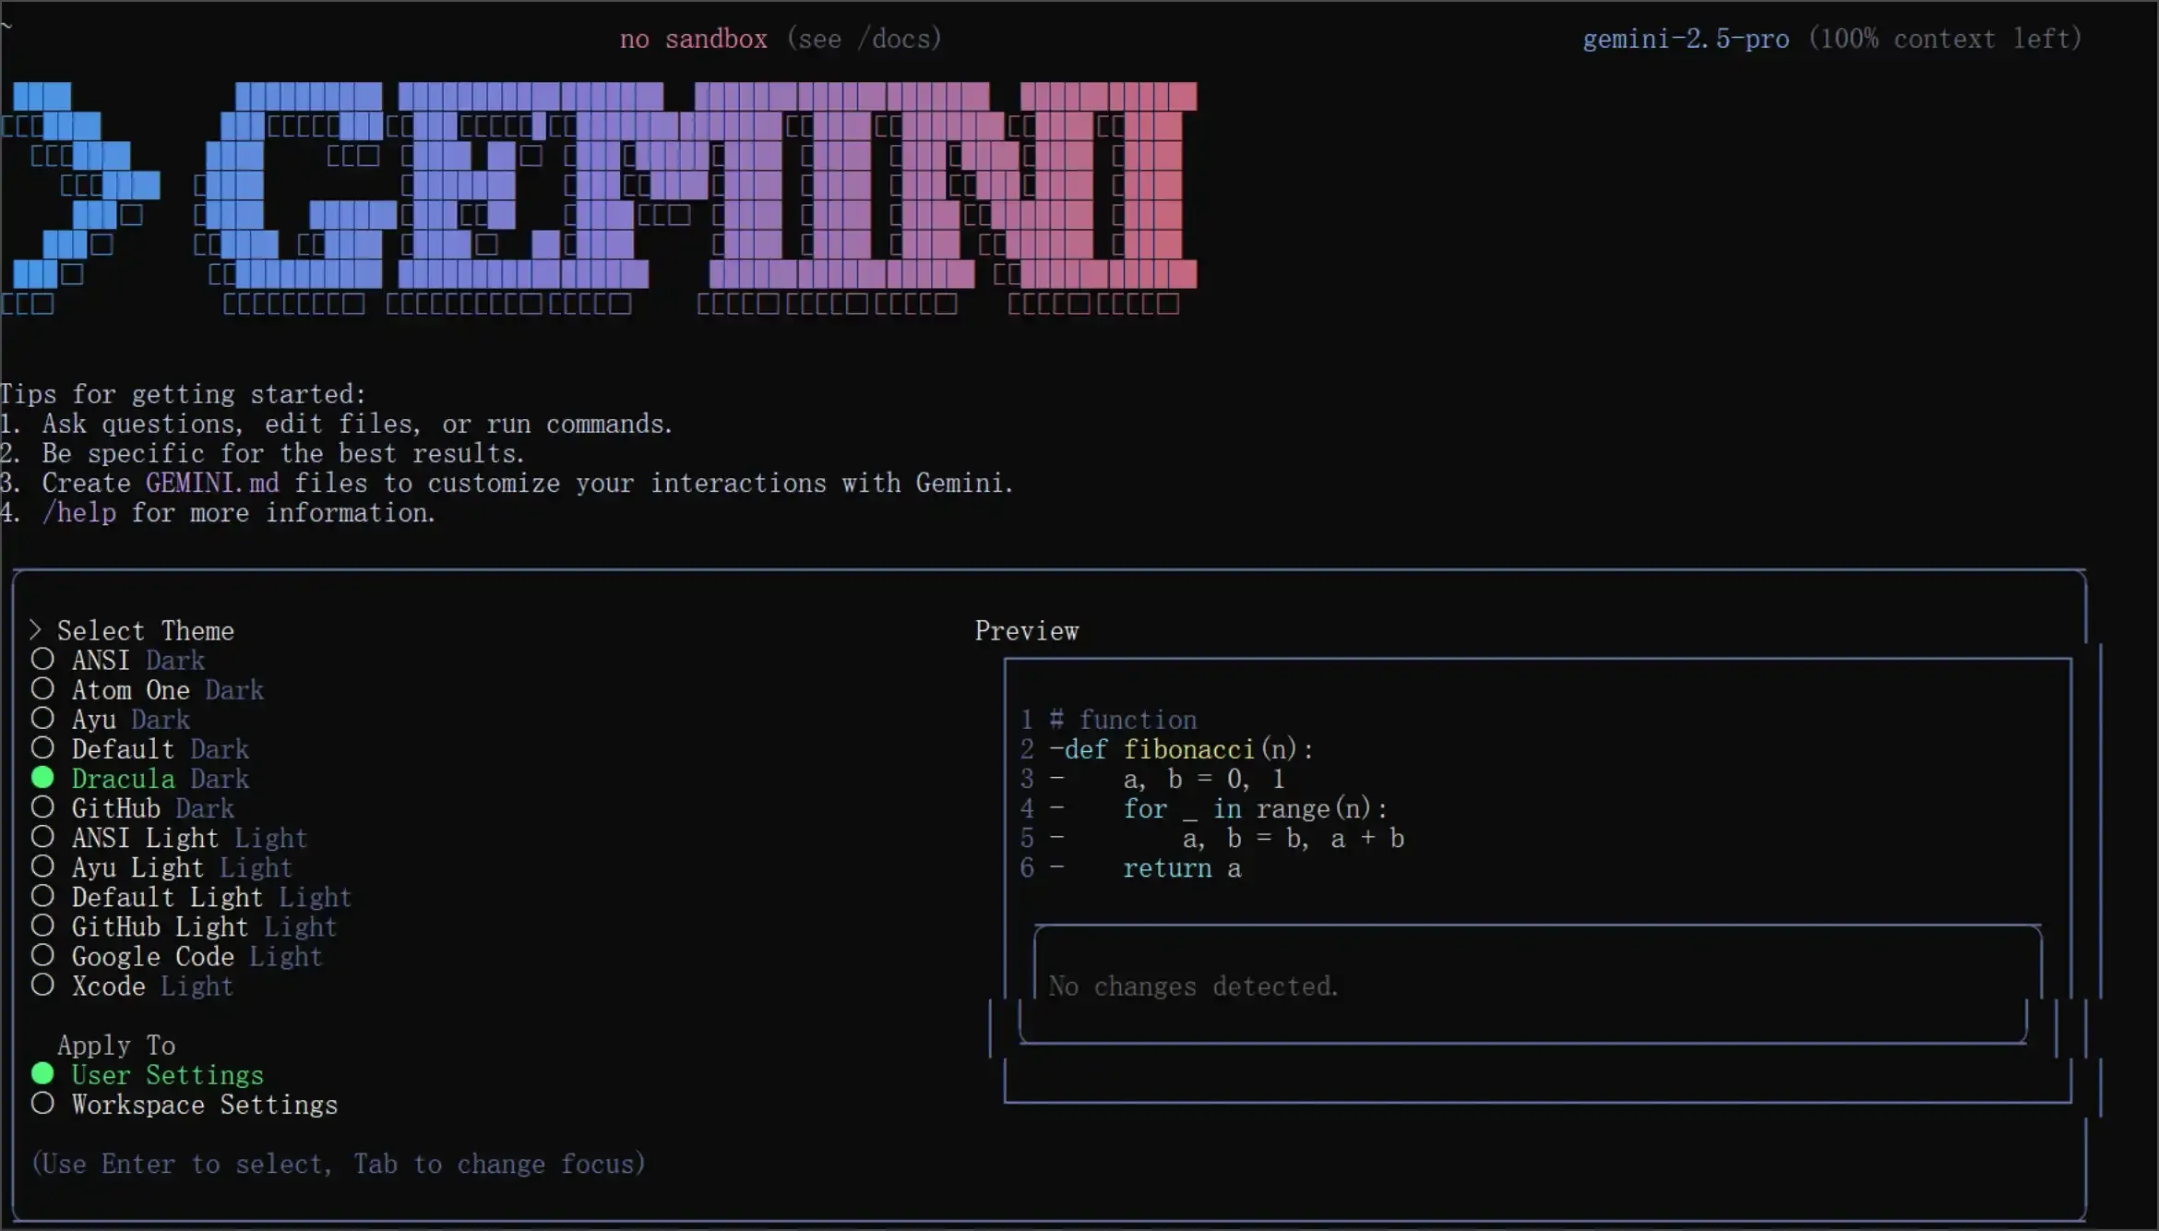Select Google Code Light theme
This screenshot has height=1231, width=2159.
42,956
